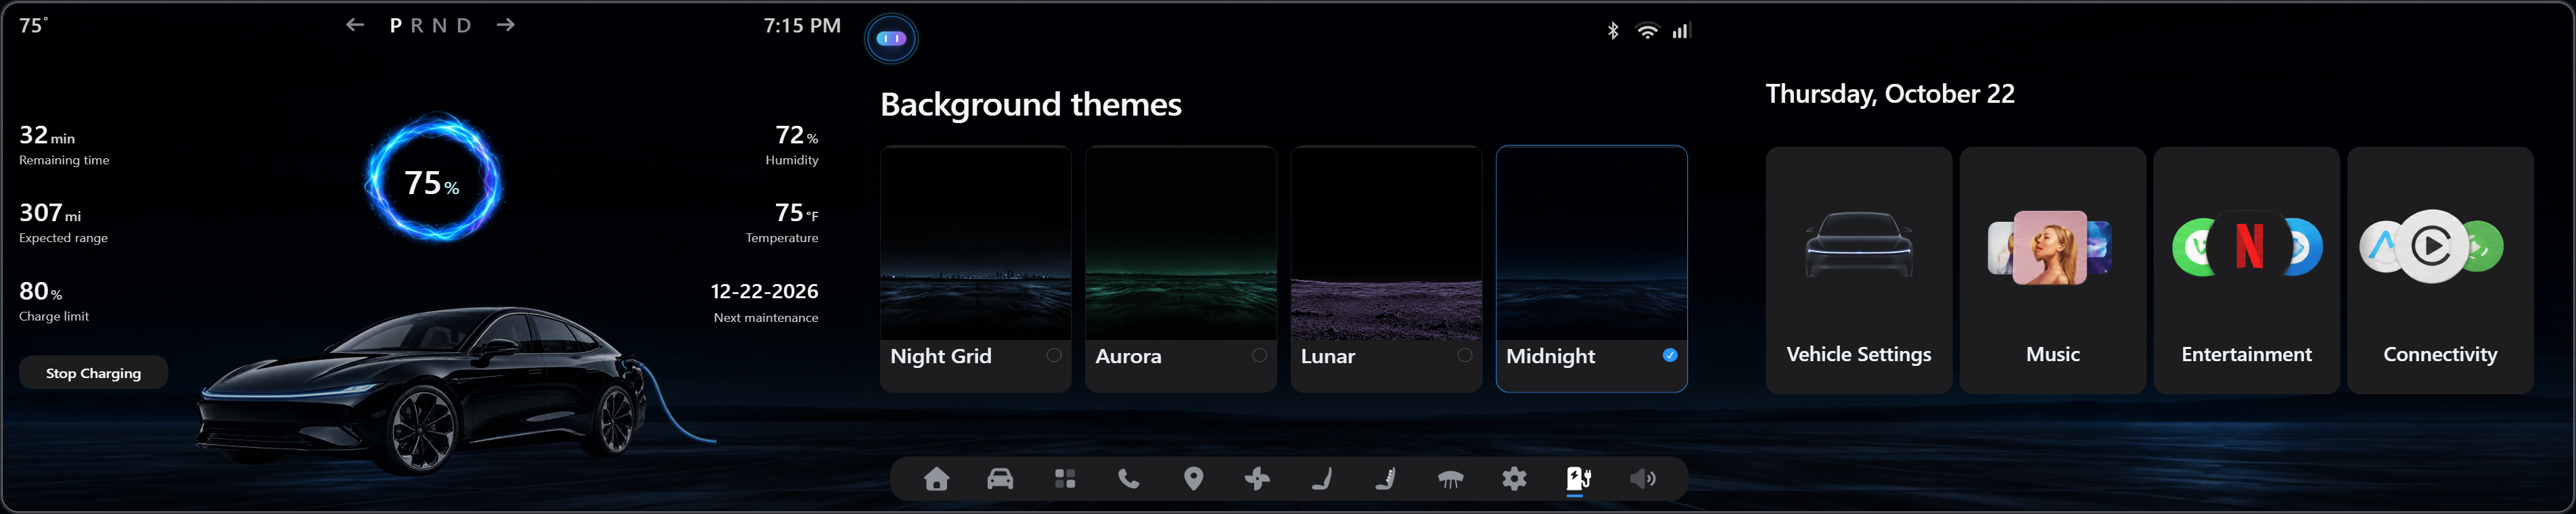
Task: Select the Lunar radio button
Action: point(1464,355)
